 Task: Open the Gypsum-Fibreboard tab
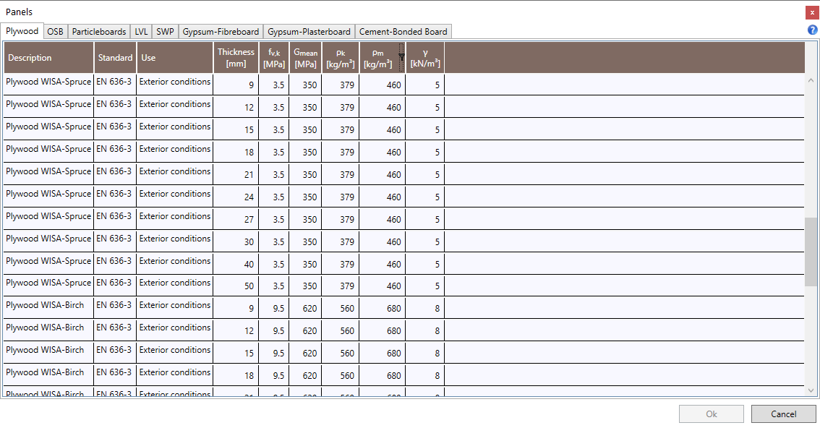221,31
